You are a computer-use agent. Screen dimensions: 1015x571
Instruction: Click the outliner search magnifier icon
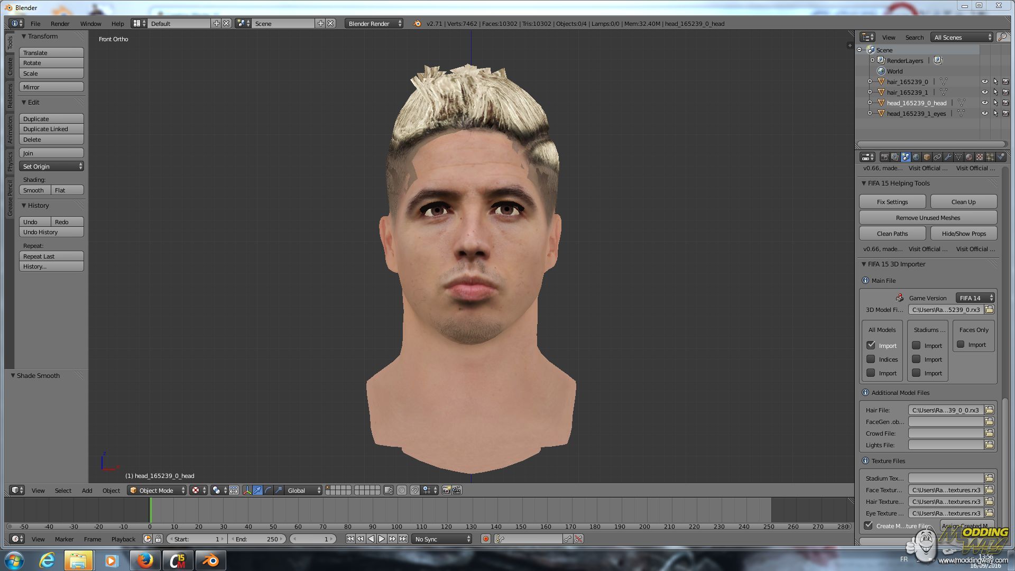tap(1002, 37)
